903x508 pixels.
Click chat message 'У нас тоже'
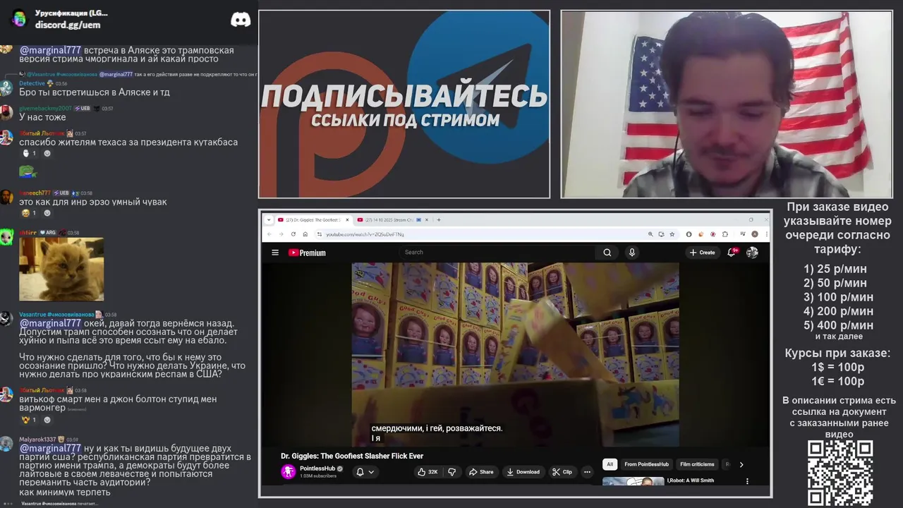point(42,117)
